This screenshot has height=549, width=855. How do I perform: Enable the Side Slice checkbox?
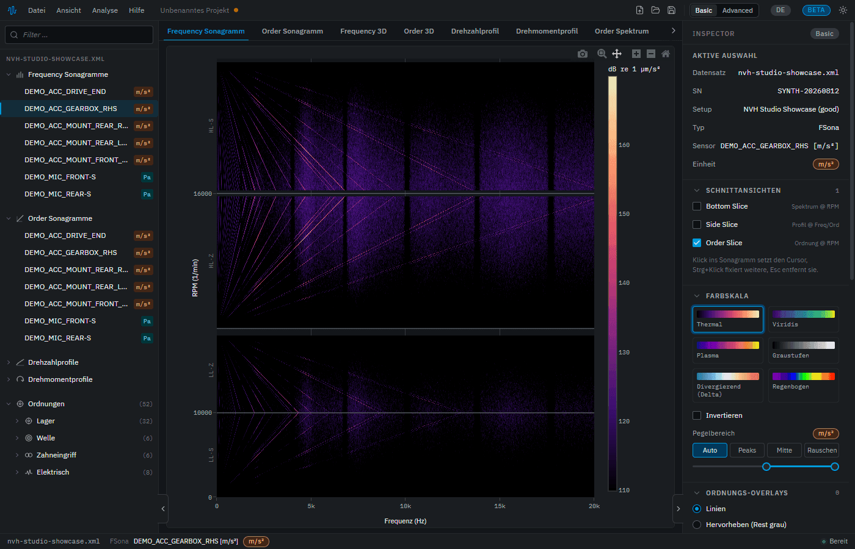pyautogui.click(x=697, y=224)
